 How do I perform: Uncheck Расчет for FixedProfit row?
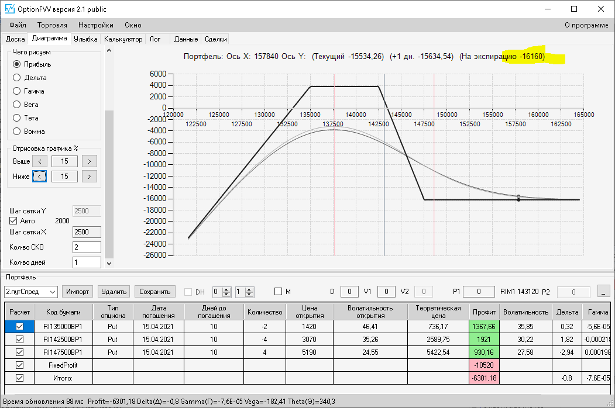pos(20,365)
